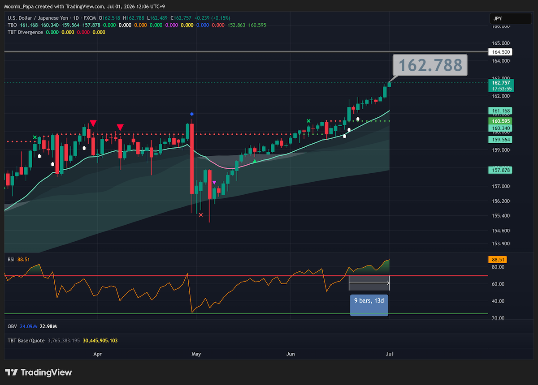Click the May label on the time axis
Screen dimensions: 538x385
(196, 354)
